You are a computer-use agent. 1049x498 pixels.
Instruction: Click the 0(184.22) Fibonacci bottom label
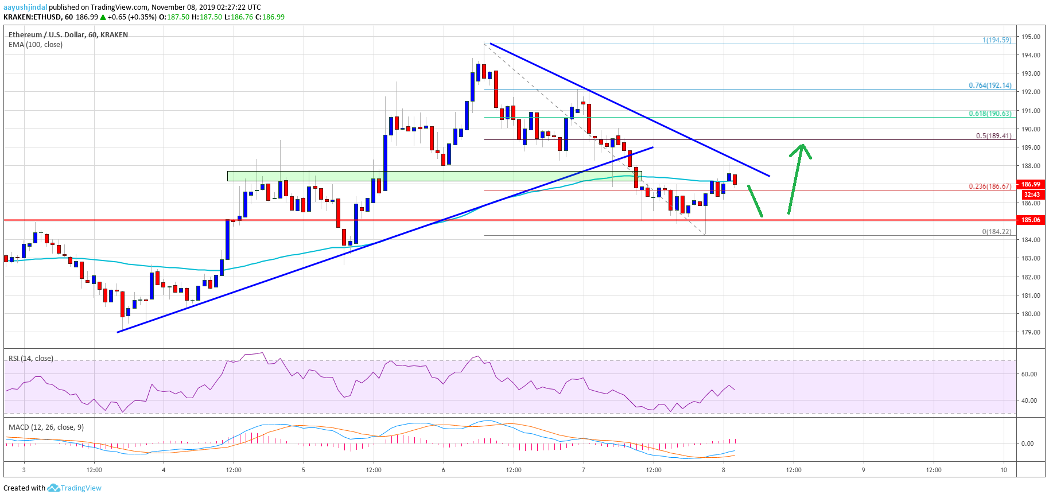point(996,232)
